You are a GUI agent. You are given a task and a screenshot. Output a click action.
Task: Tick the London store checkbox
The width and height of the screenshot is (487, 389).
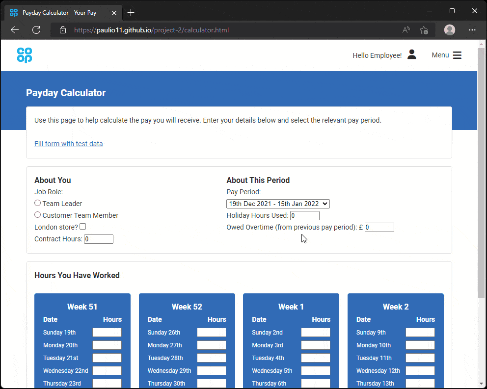coord(83,227)
